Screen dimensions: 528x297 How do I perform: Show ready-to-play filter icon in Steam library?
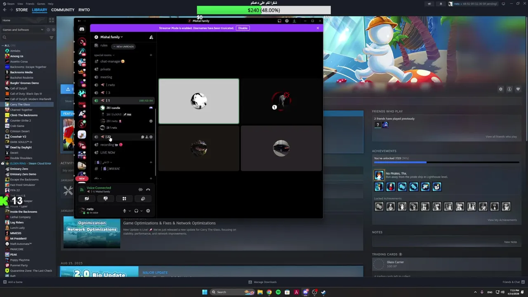tap(53, 30)
